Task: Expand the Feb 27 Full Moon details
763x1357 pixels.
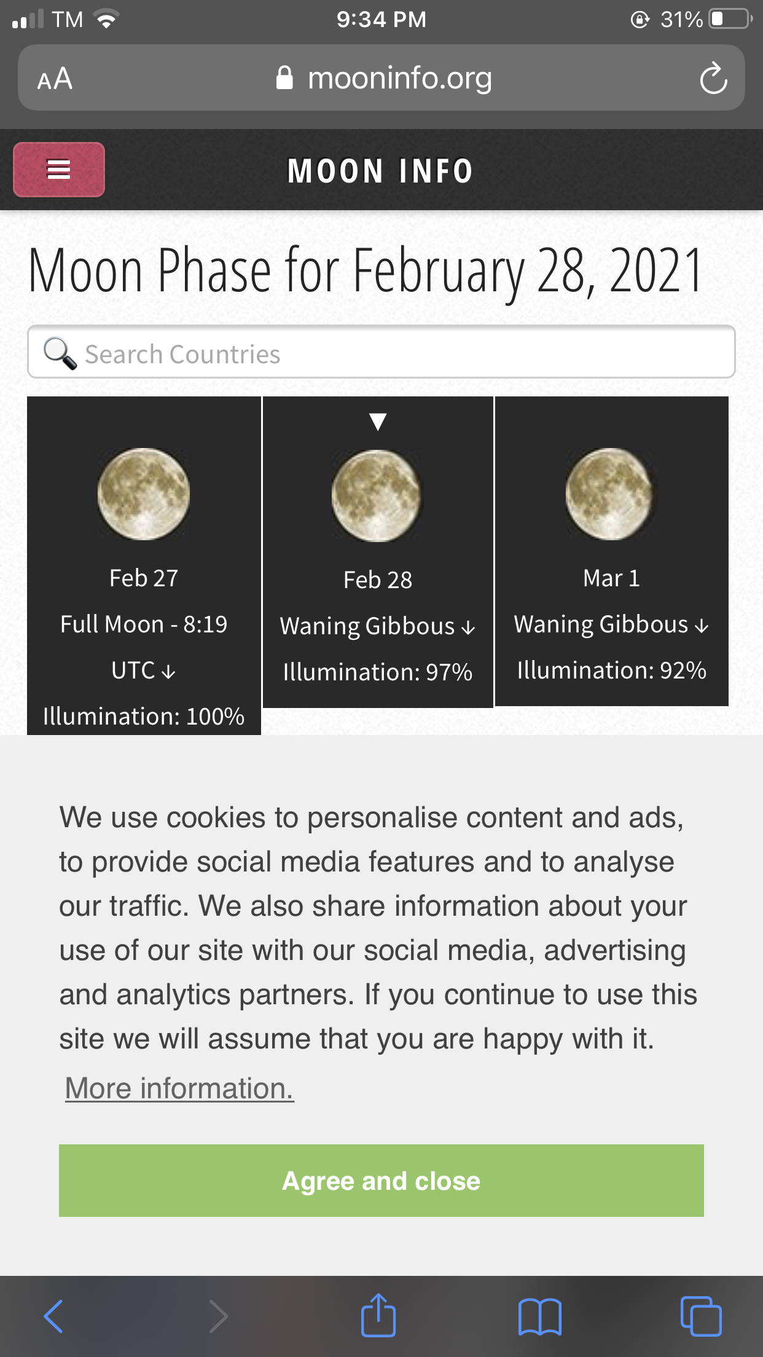Action: tap(168, 672)
